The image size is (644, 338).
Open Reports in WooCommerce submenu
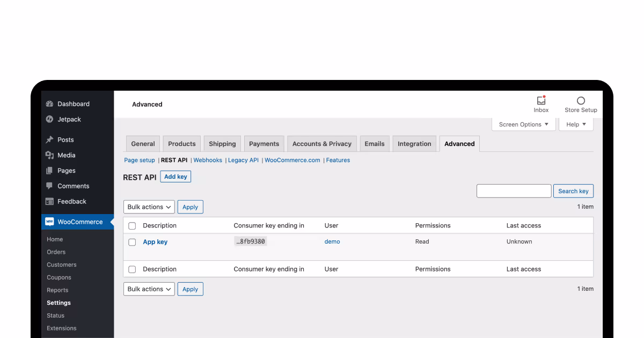click(x=57, y=290)
